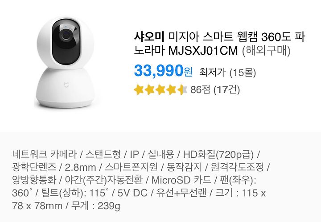Click the MJSXJ01CM model number
Screen dimensions: 321x222
(203, 50)
